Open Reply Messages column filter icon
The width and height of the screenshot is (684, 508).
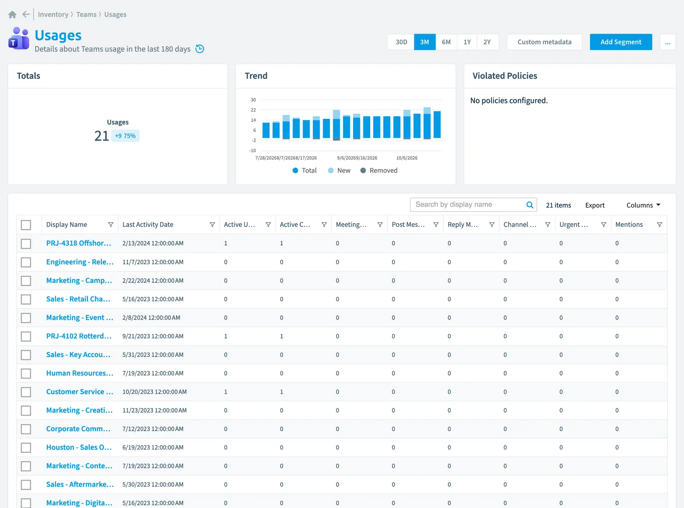pos(492,225)
